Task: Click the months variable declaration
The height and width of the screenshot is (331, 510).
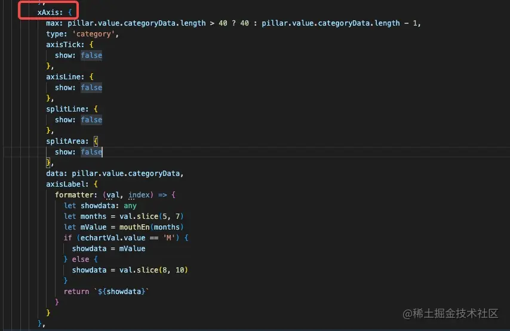Action: pos(93,216)
